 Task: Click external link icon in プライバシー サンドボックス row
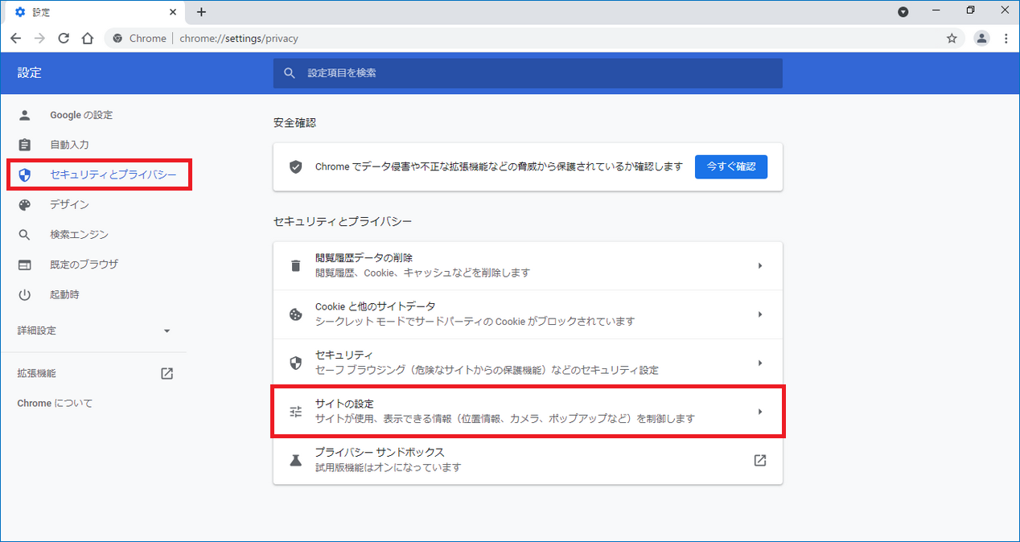click(x=759, y=460)
